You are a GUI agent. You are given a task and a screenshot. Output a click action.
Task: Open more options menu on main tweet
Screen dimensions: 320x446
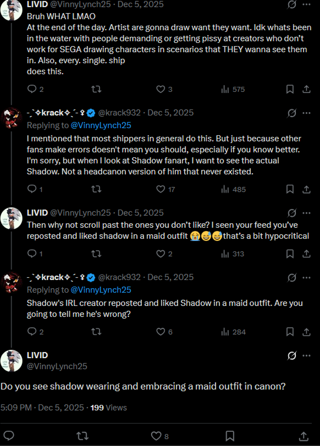(307, 356)
